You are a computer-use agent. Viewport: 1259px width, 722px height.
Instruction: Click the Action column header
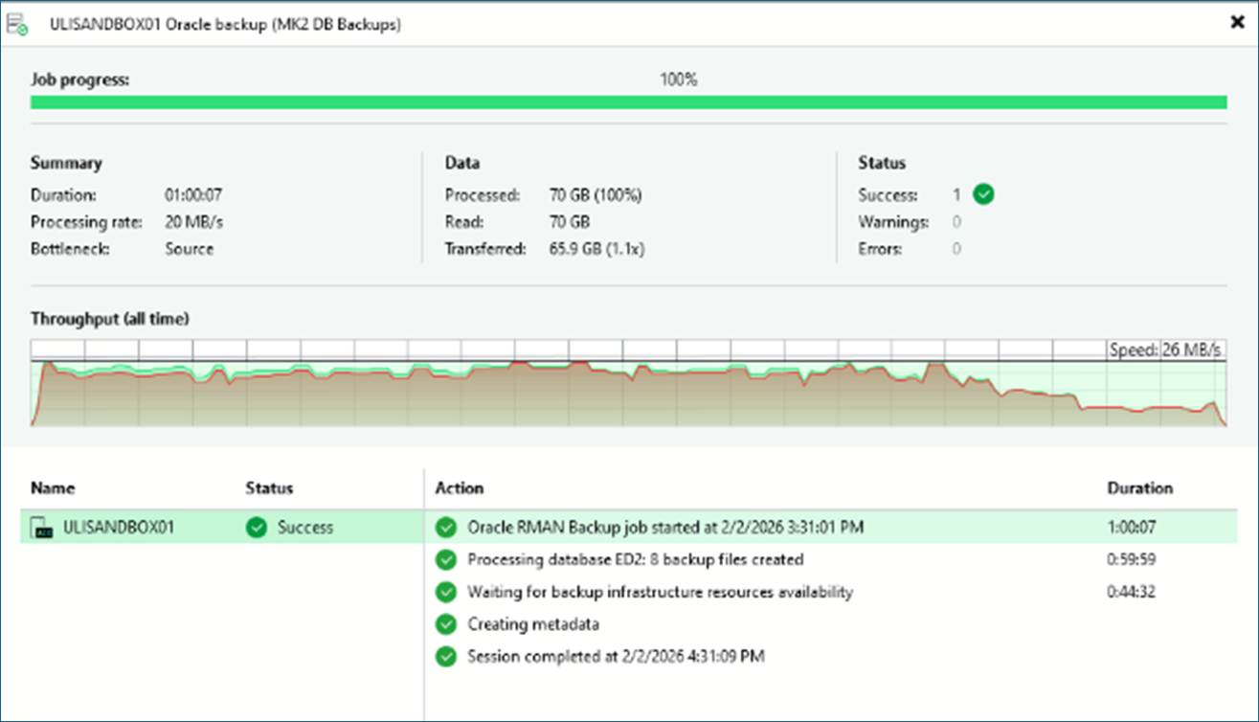point(460,488)
